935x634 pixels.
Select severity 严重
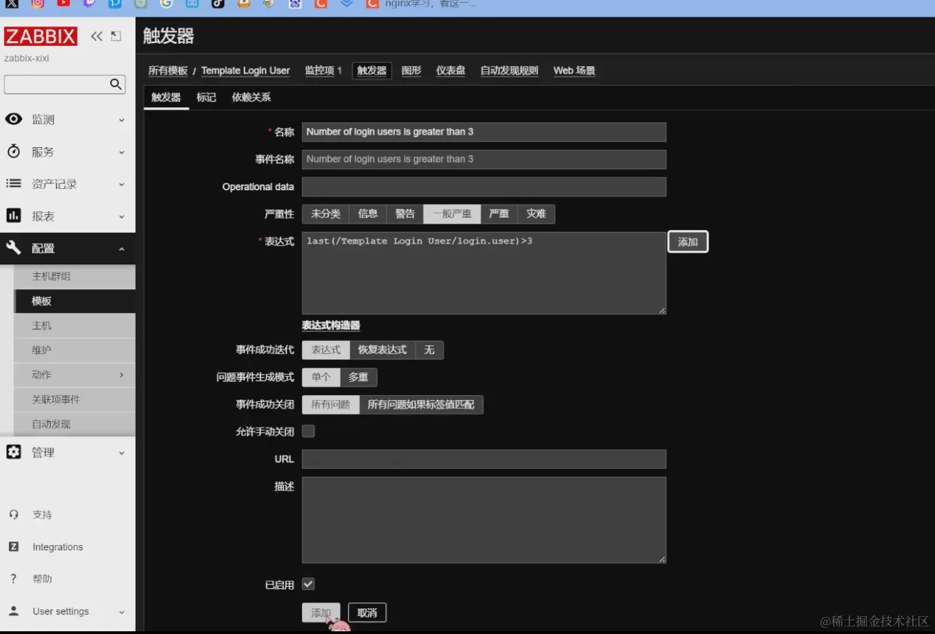coord(499,214)
